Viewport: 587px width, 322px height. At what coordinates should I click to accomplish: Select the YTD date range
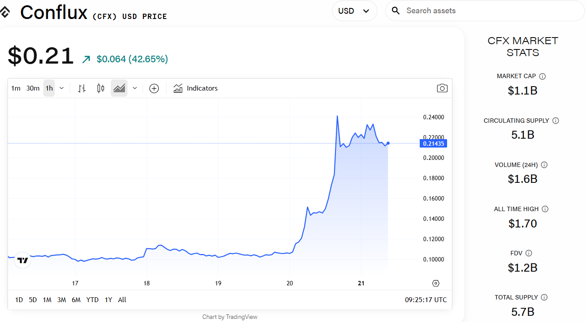point(92,300)
